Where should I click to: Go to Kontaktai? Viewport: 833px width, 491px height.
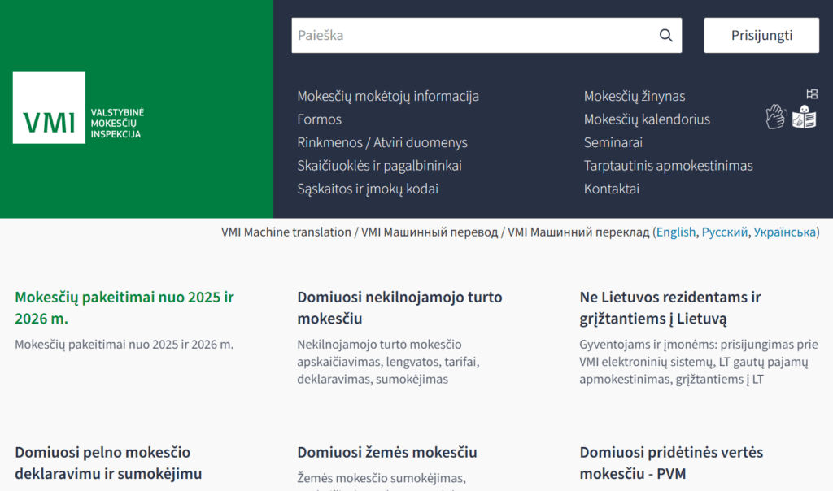pyautogui.click(x=613, y=188)
